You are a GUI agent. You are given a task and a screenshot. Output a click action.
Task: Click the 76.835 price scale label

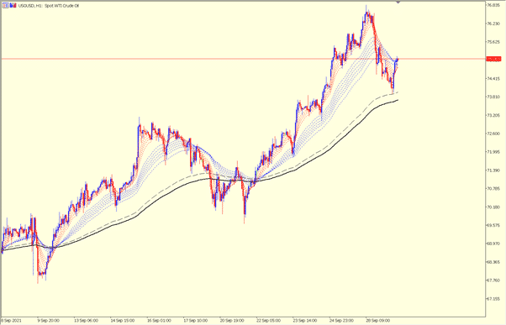[493, 5]
